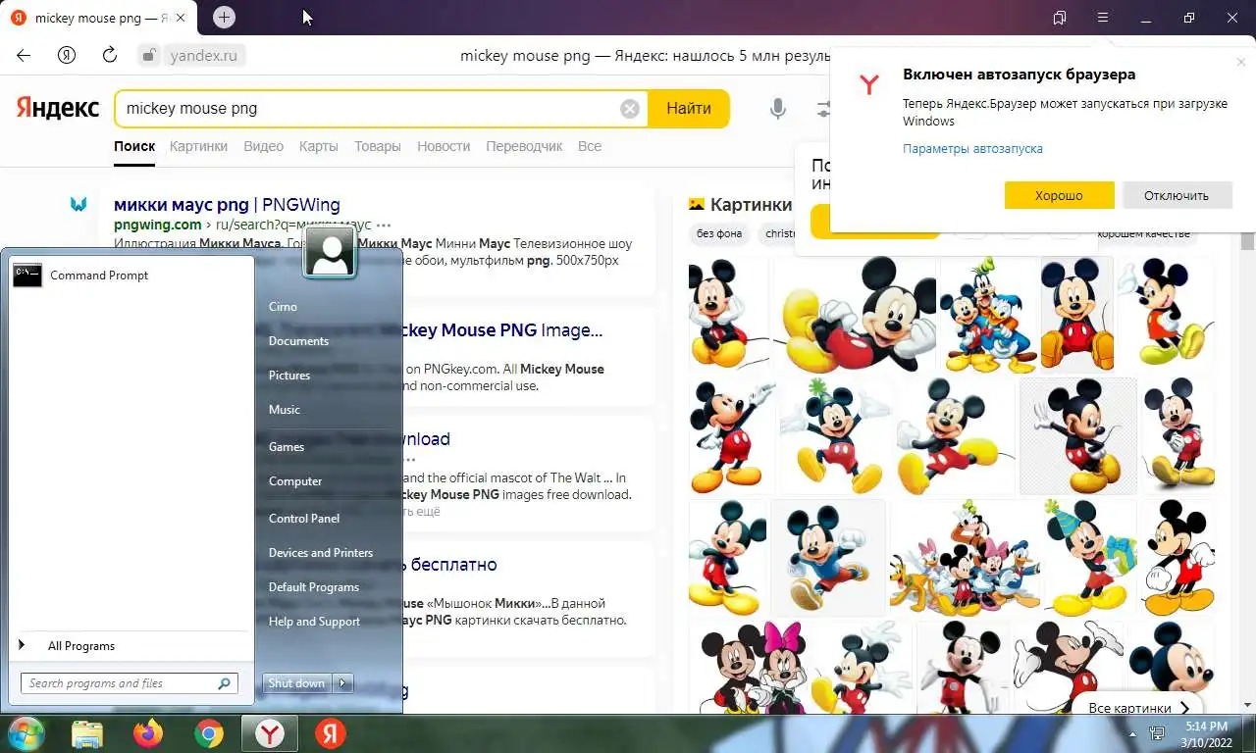Screen dimensions: 1256x753
Task: Open the bookmarks panel icon in title bar
Action: click(1060, 18)
